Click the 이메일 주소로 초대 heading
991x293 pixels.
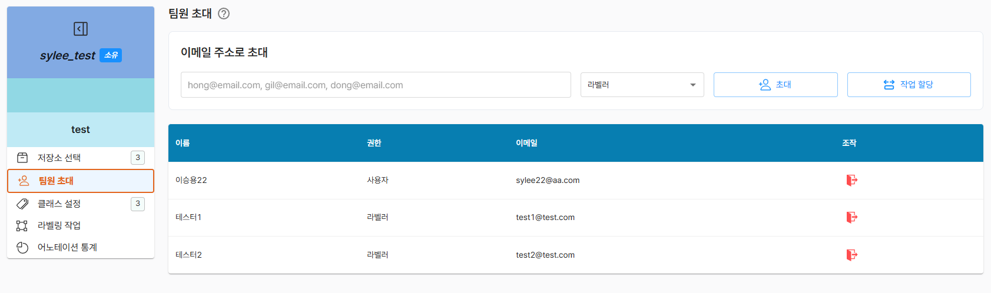click(224, 52)
